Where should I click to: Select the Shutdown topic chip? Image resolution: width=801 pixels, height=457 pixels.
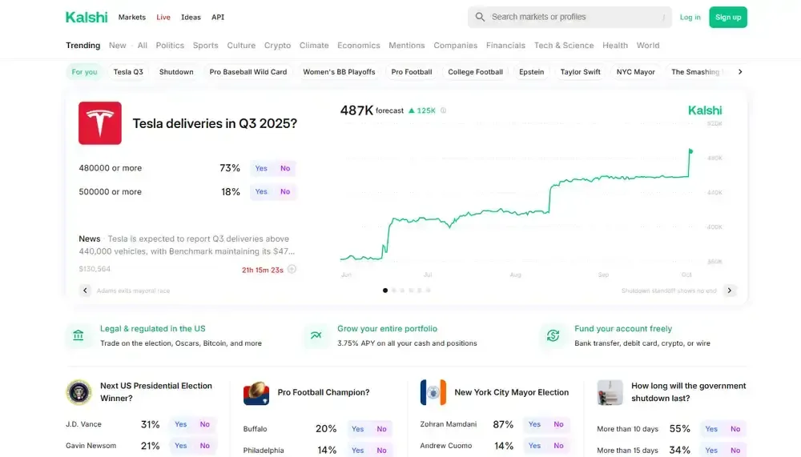(x=176, y=72)
